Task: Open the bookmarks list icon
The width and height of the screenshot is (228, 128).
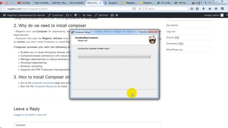Action: pos(197,9)
